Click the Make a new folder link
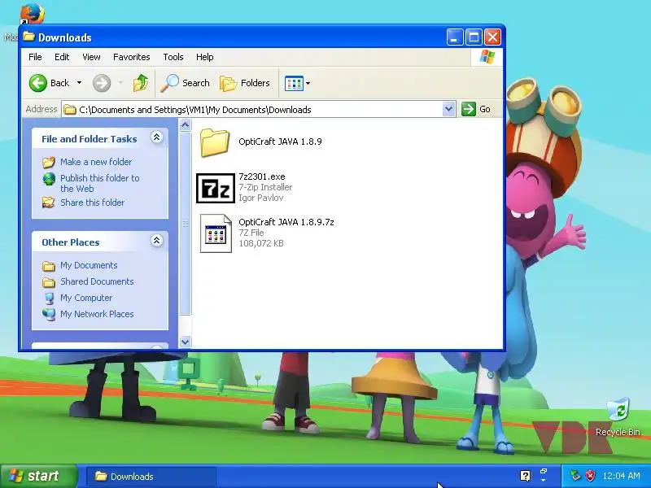The image size is (651, 488). click(96, 162)
